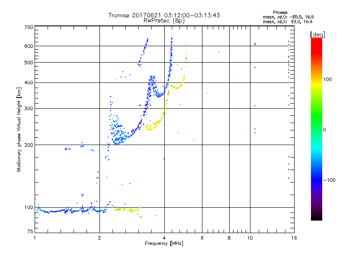
Task: Click the y-axis tick label '600'
Action: point(29,46)
